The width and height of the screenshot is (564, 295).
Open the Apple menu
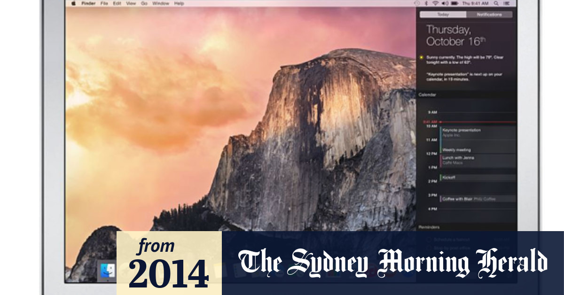click(73, 4)
